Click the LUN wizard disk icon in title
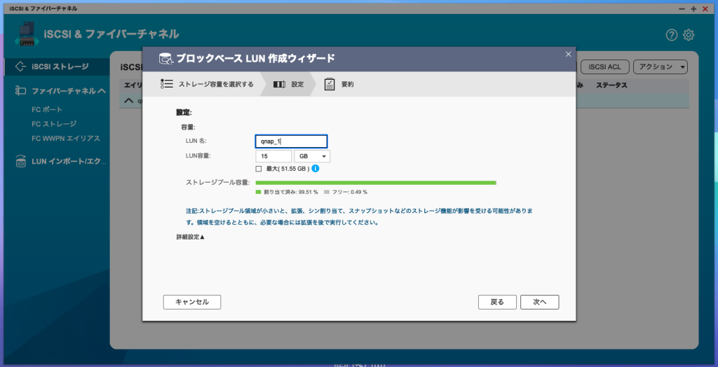This screenshot has height=367, width=718. click(x=165, y=58)
